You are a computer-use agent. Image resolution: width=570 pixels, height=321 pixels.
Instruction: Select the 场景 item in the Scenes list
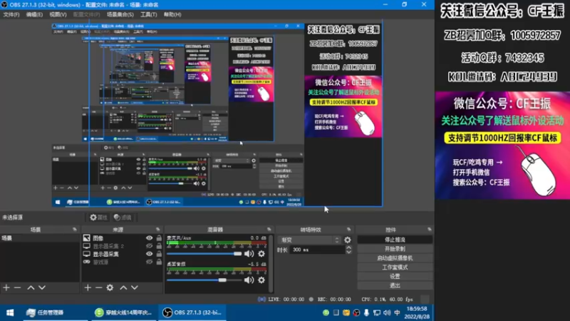click(x=40, y=238)
